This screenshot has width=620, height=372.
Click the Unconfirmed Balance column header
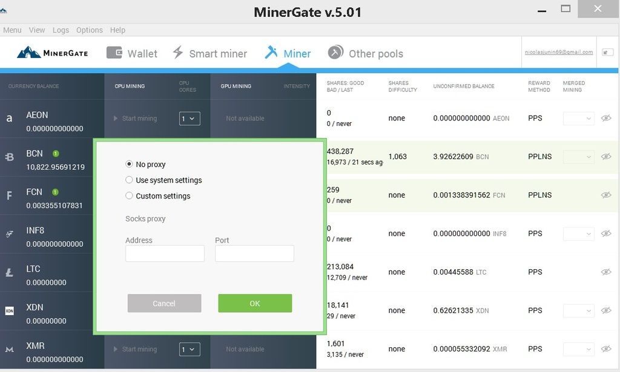coord(463,86)
